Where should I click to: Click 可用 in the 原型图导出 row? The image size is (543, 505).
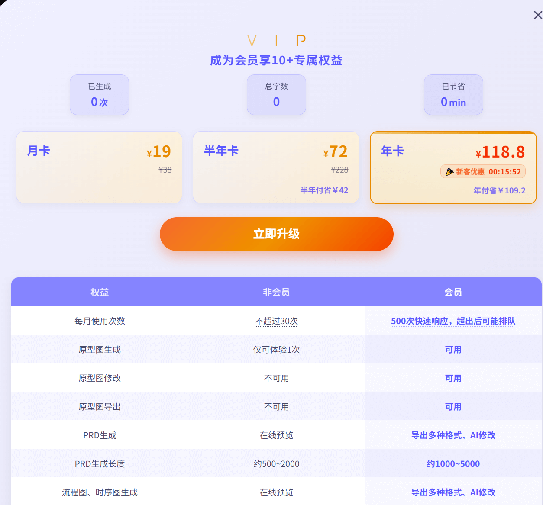coord(453,407)
